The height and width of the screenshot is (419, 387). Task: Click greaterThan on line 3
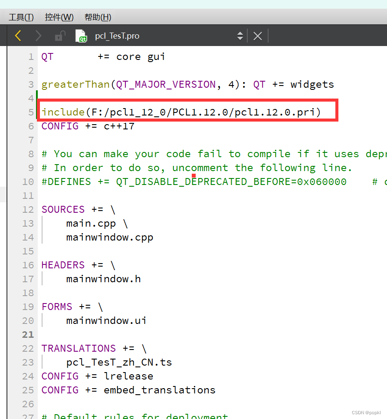point(75,84)
